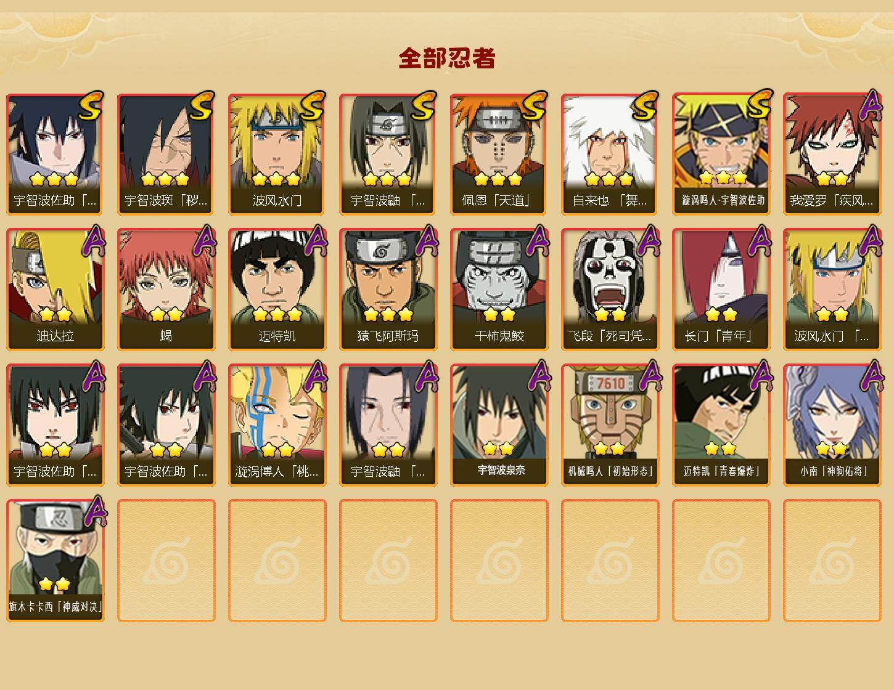Open the 迈特凯 three-star card

[277, 290]
